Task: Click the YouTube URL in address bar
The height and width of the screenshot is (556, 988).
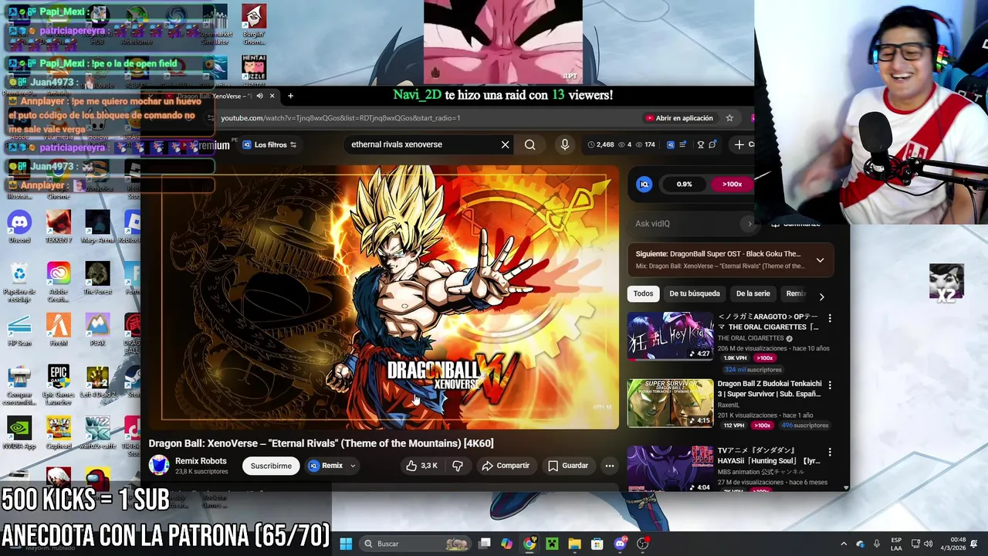Action: (x=340, y=118)
